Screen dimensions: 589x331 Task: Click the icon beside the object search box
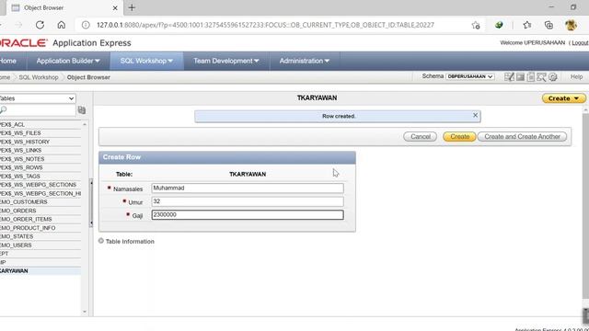(82, 110)
